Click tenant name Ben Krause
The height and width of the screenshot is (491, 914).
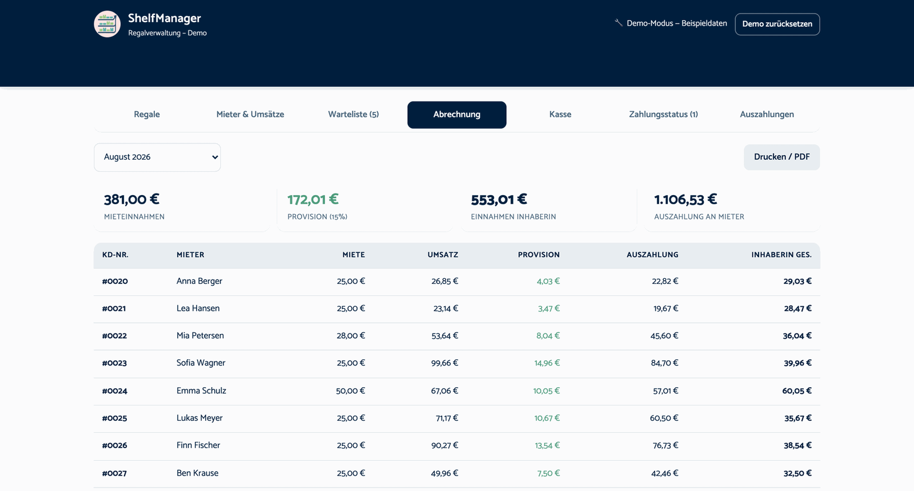[198, 473]
